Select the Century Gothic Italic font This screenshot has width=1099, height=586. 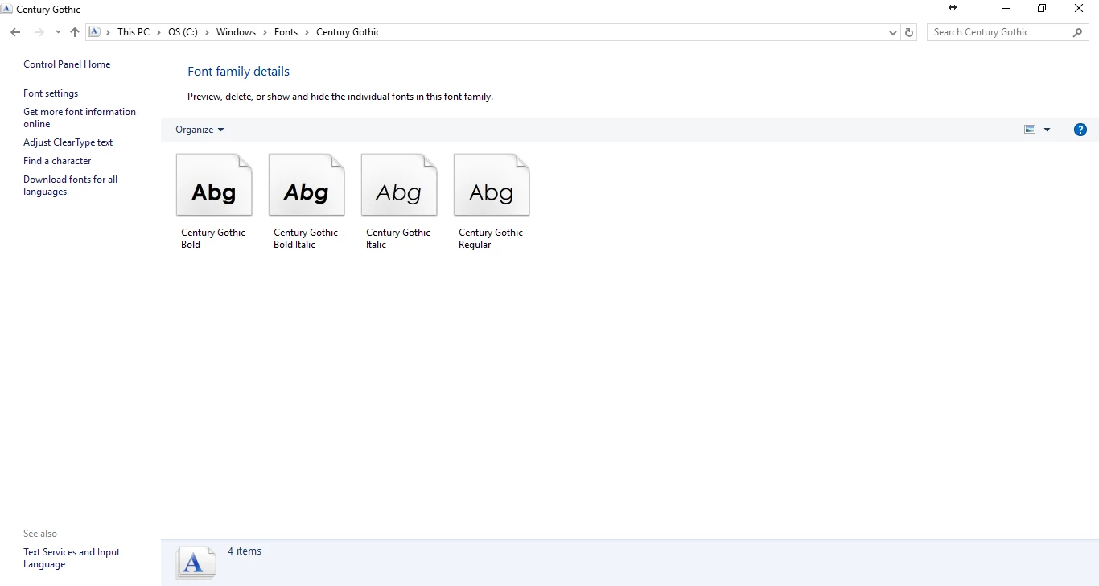point(399,202)
